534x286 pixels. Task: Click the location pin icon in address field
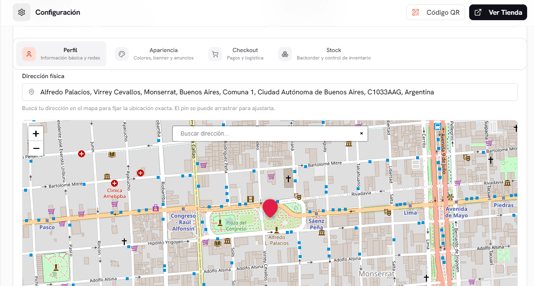point(31,92)
